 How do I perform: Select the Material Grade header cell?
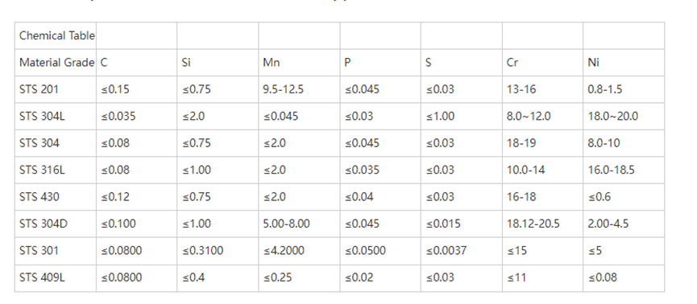(x=56, y=63)
